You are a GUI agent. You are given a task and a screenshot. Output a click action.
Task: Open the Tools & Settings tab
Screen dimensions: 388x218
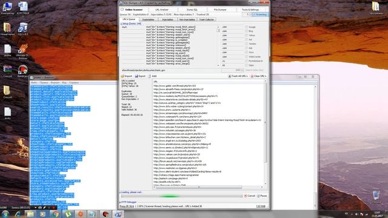250,10
